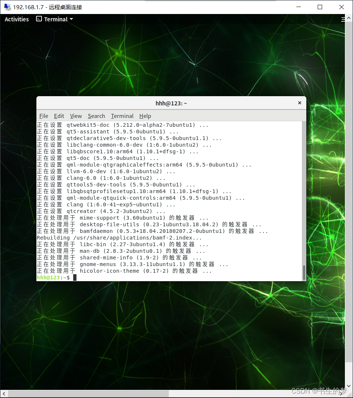Click the bamfdaemon output line
The height and width of the screenshot is (398, 353).
point(152,231)
